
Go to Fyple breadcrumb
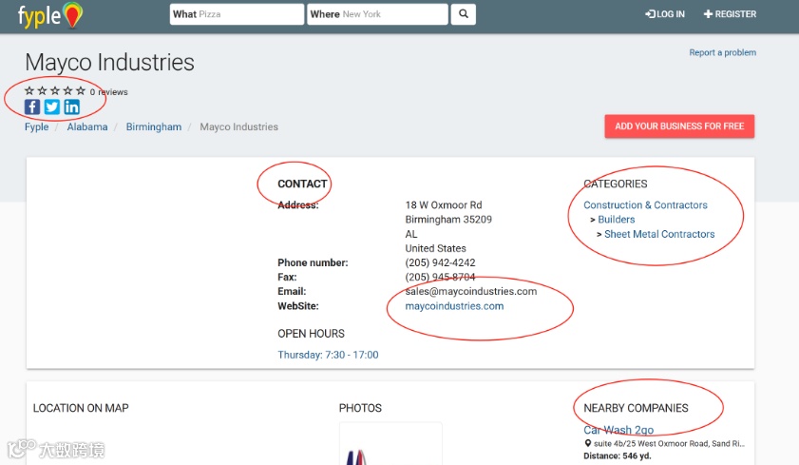[37, 127]
